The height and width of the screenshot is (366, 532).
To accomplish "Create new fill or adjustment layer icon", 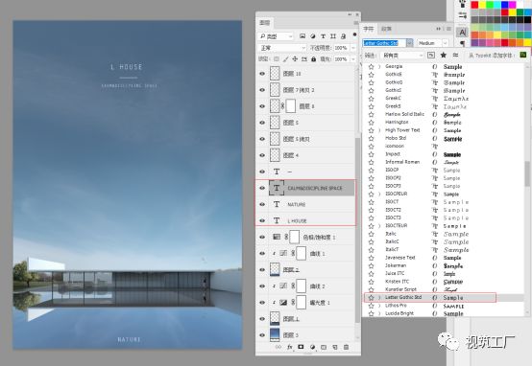I will (x=312, y=347).
